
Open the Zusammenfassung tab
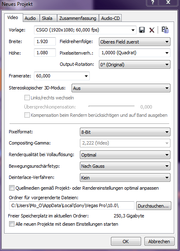coord(78,18)
